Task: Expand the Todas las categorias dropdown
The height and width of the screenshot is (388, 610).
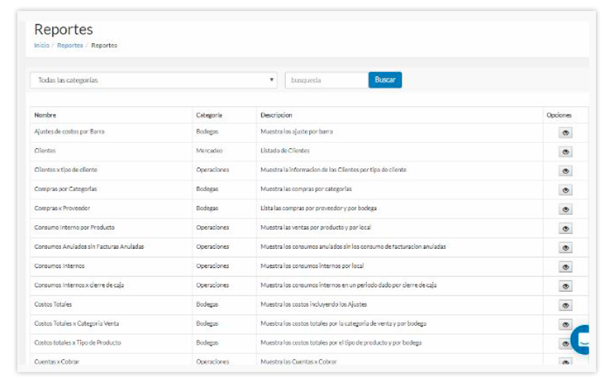Action: pos(154,80)
